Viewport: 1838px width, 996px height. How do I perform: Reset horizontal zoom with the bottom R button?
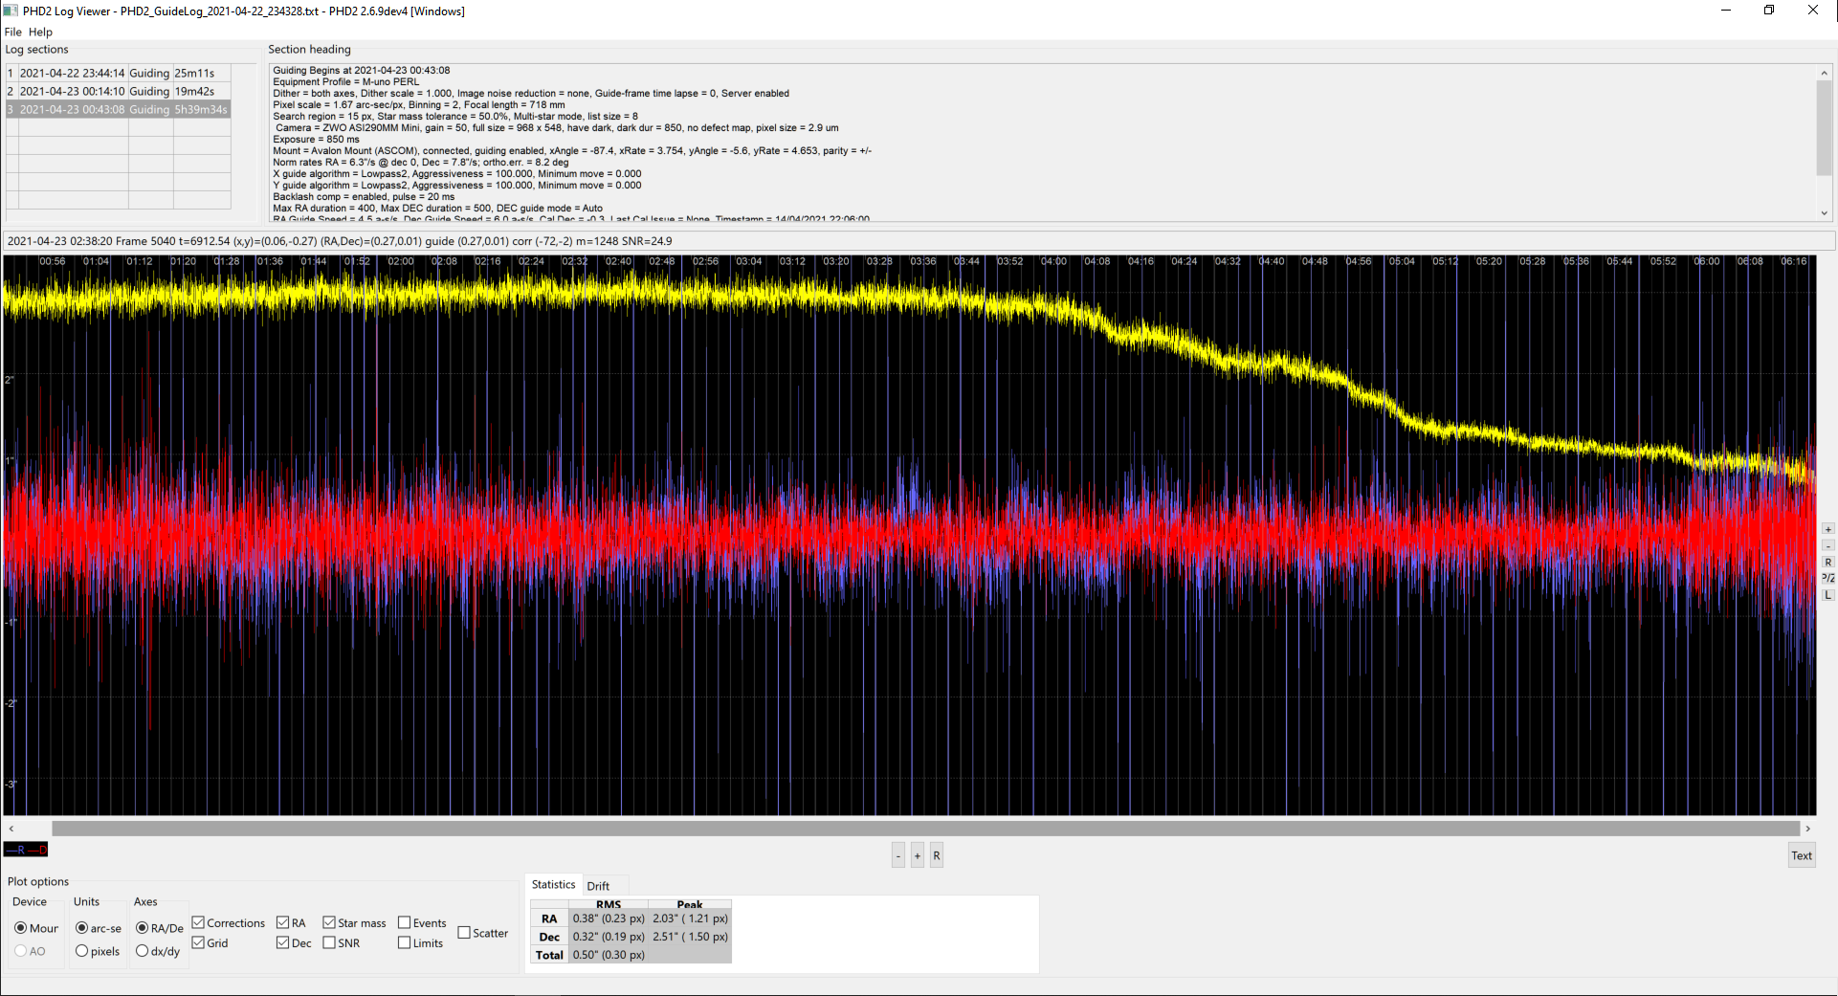click(x=937, y=855)
